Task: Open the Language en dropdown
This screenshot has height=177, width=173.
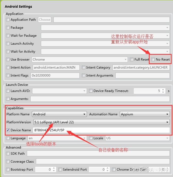Action: coord(57,138)
